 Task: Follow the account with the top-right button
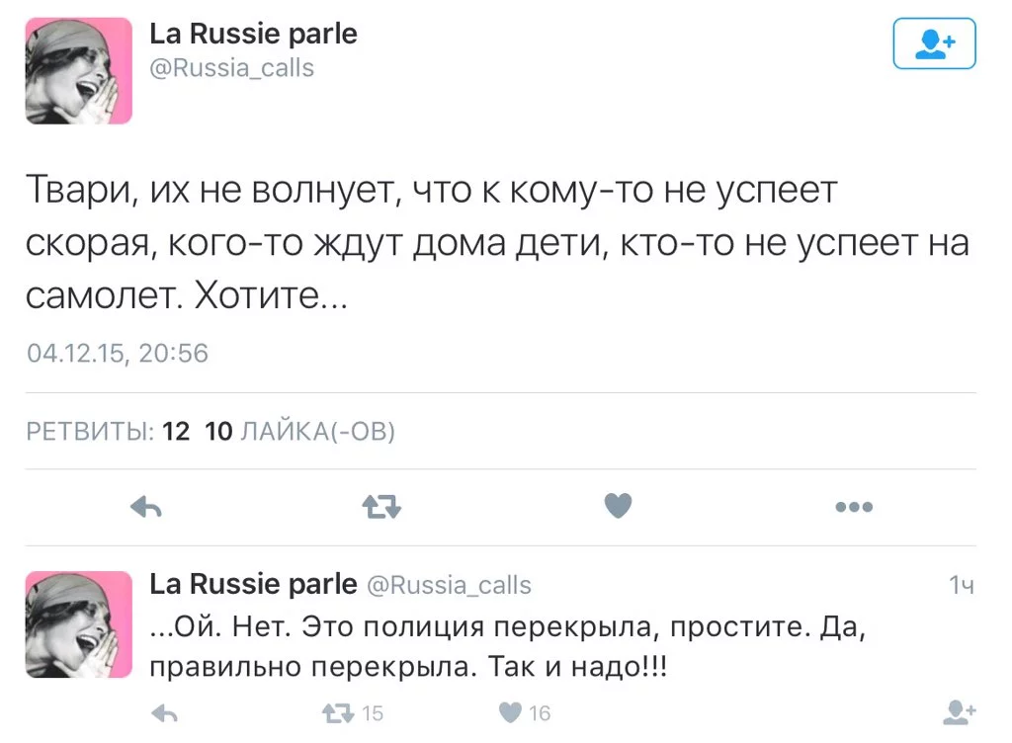(x=934, y=43)
